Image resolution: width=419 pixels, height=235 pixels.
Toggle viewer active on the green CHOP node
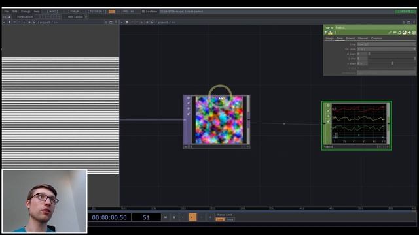tap(387, 147)
